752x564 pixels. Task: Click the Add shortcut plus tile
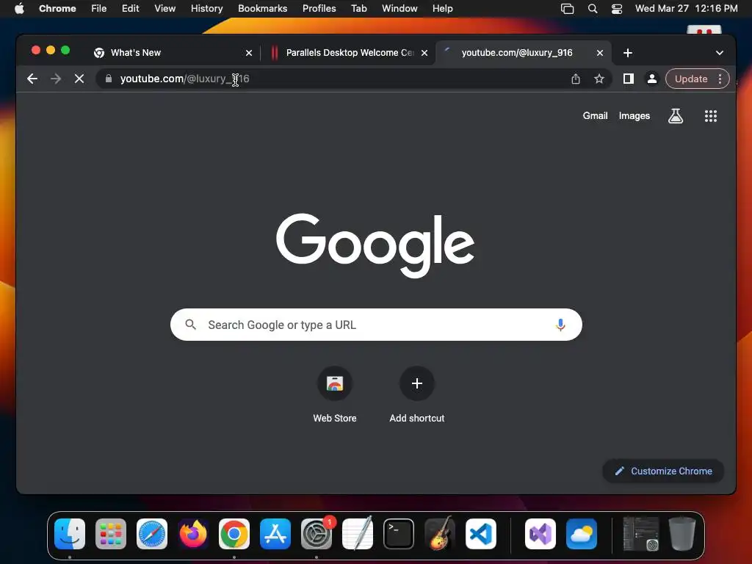[417, 383]
